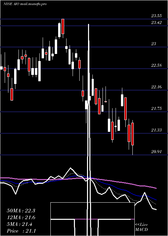The width and height of the screenshot is (168, 236).
Task: Click the 22.16 price level label
Action: 156,87
